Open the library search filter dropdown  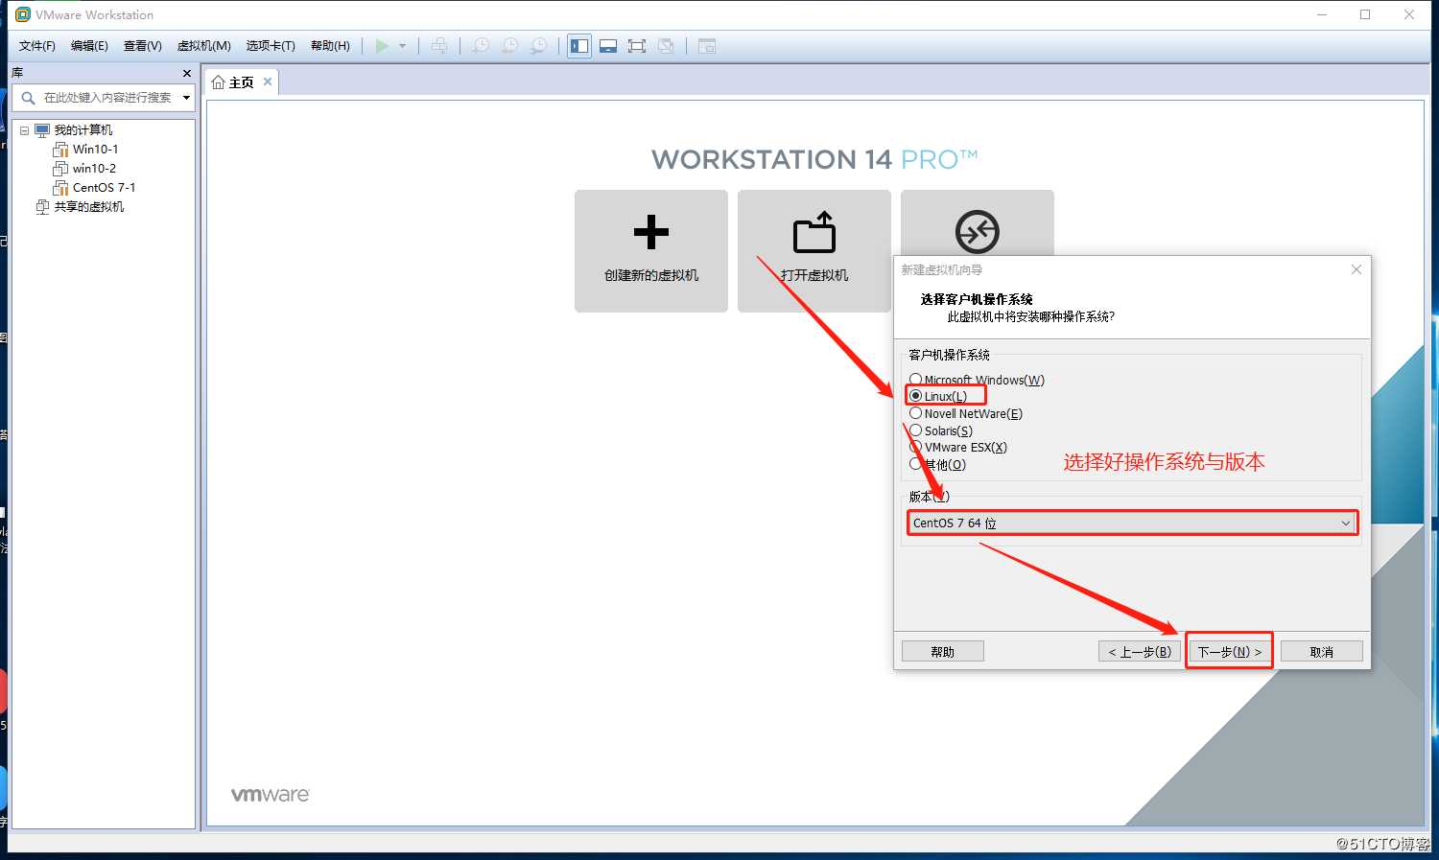click(186, 98)
